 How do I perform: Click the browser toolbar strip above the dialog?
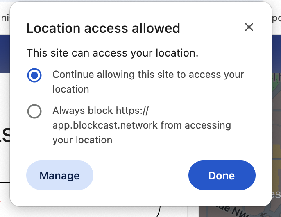coord(5,16)
